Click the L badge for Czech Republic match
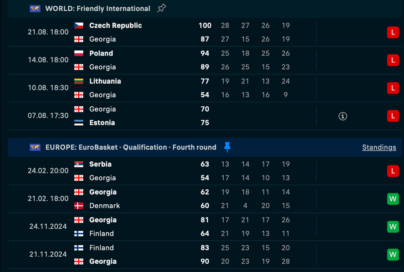 [x=393, y=32]
